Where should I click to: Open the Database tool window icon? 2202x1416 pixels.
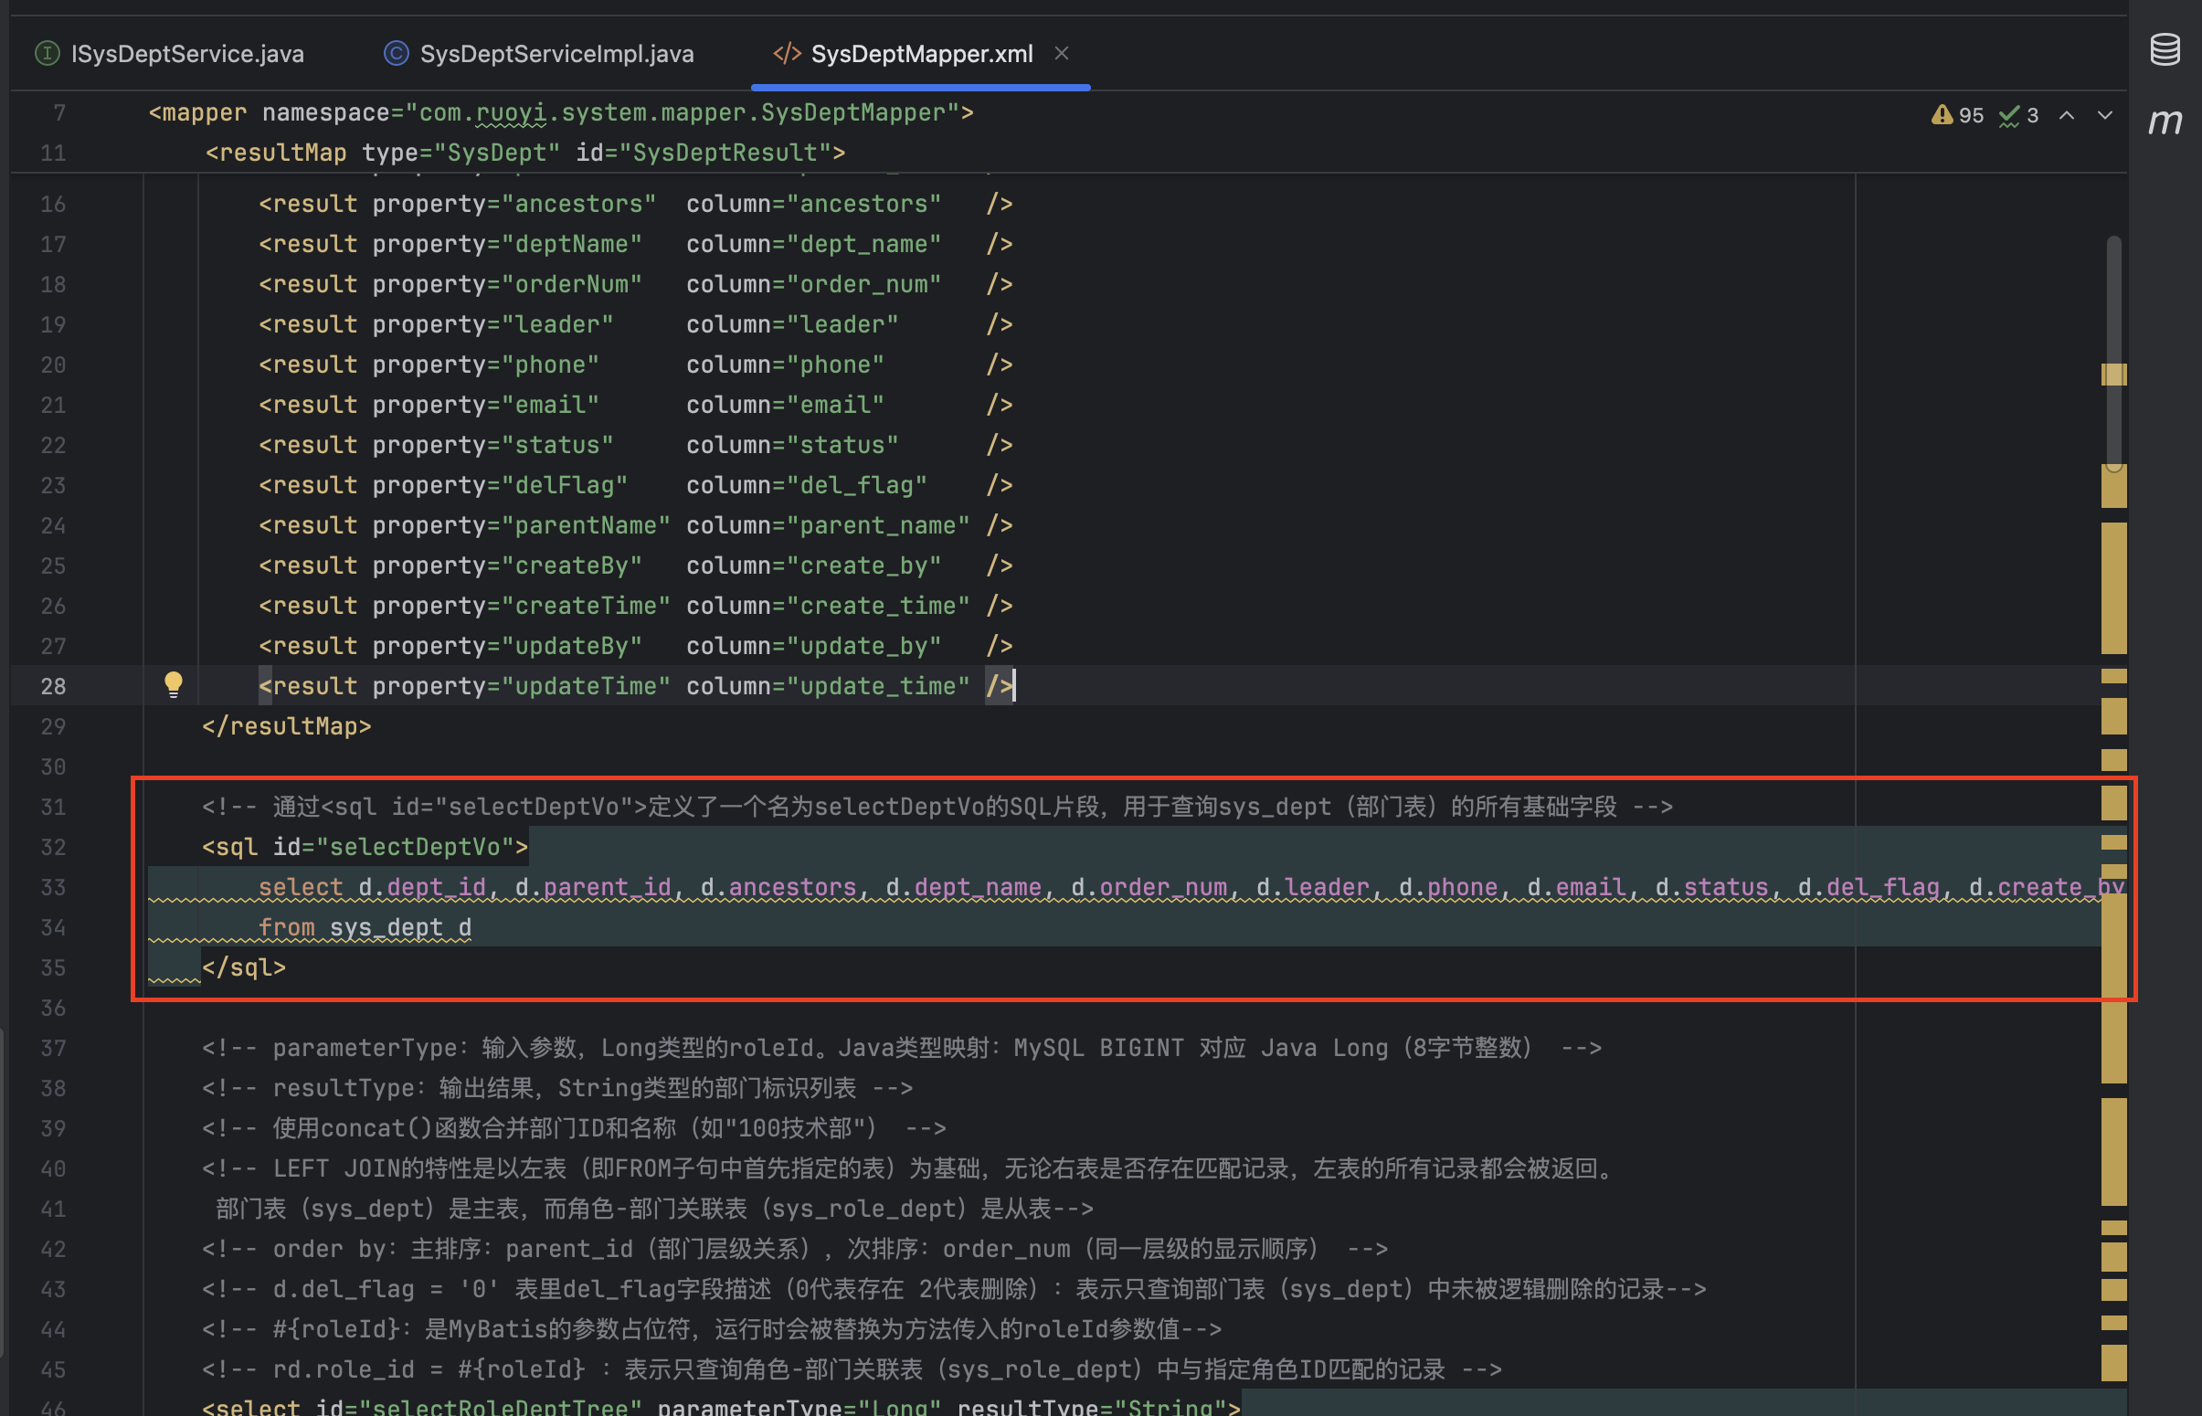pos(2165,49)
